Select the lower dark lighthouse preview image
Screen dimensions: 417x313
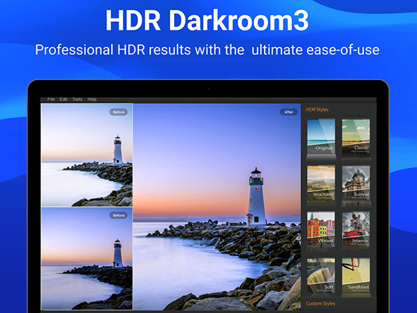tap(87, 258)
